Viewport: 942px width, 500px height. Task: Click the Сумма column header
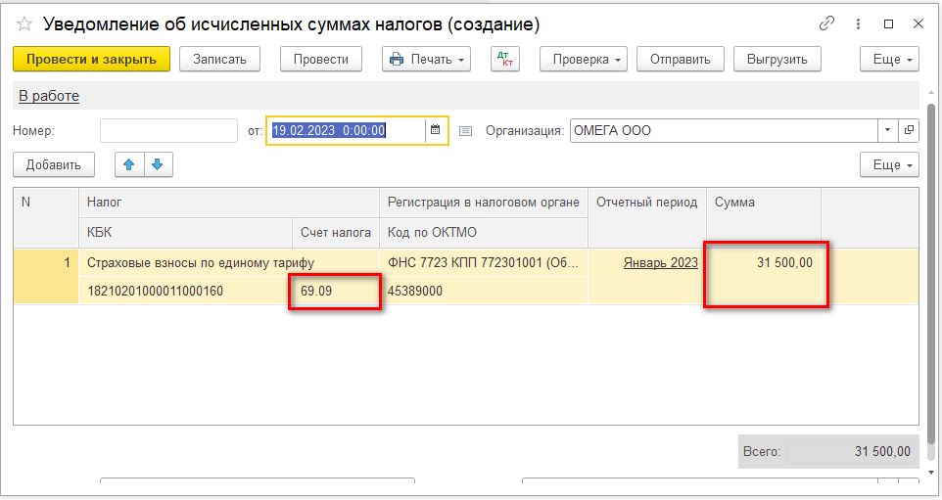coord(764,217)
